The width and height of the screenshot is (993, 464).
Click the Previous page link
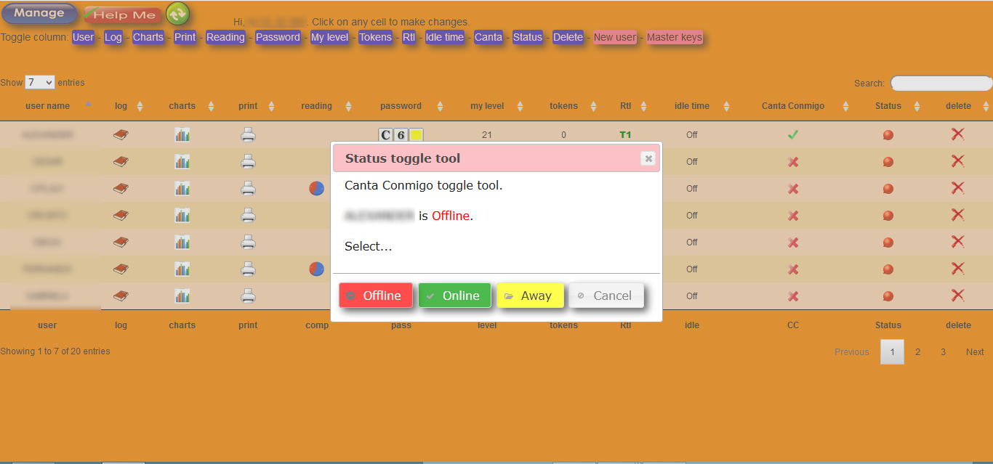(852, 351)
